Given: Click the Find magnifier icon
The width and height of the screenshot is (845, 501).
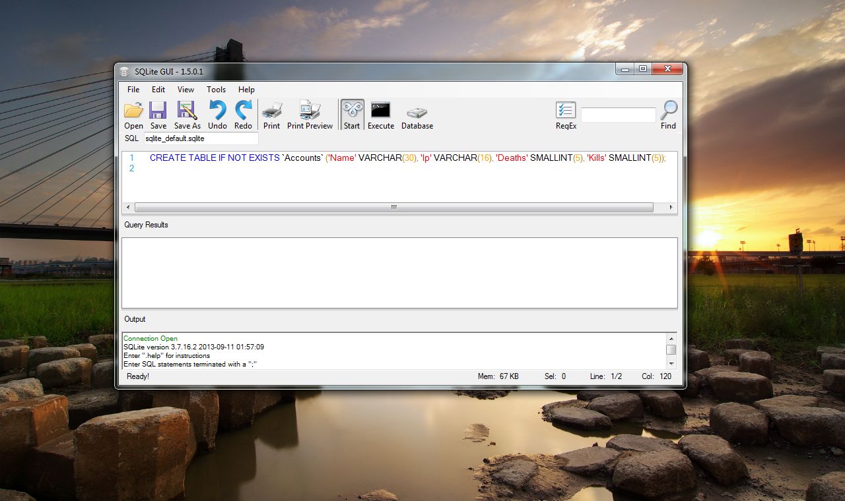Looking at the screenshot, I should 669,109.
